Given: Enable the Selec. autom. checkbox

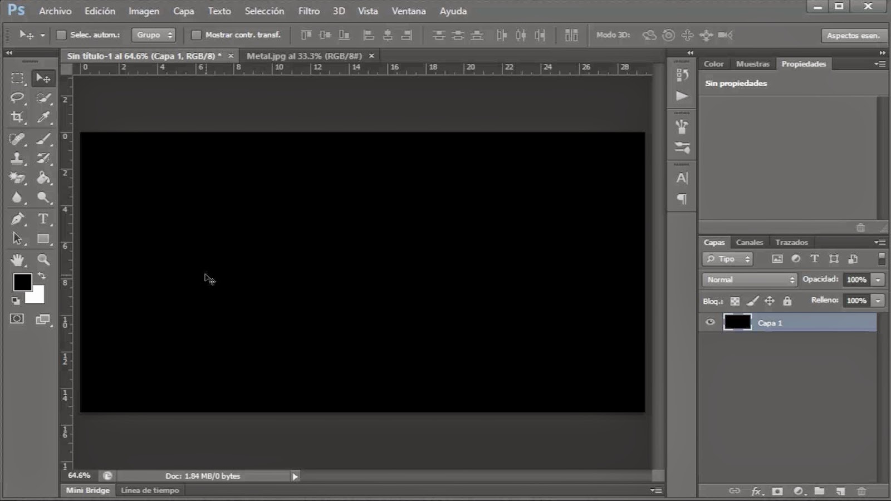Looking at the screenshot, I should tap(61, 35).
